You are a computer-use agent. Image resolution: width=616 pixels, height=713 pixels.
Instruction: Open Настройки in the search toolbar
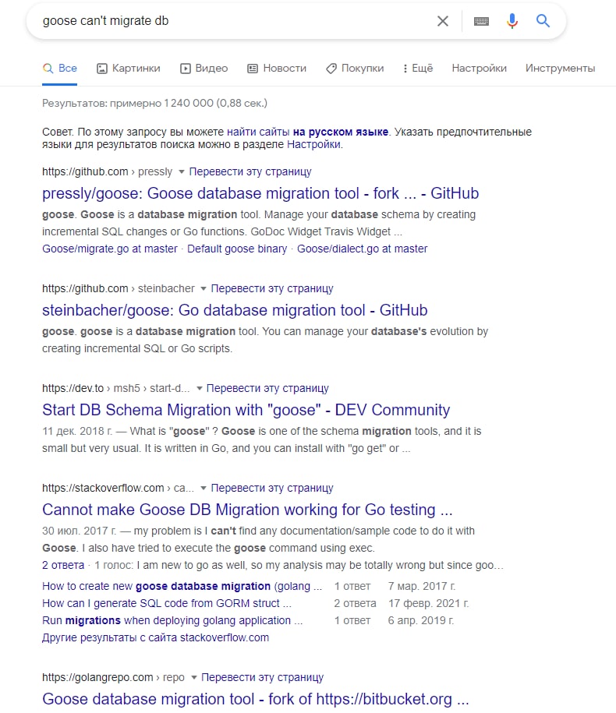pyautogui.click(x=479, y=69)
